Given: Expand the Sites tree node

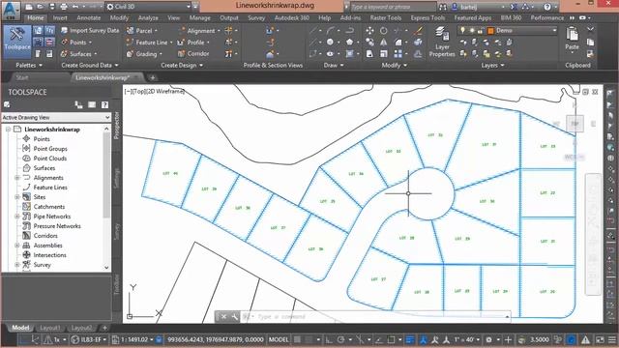Looking at the screenshot, I should tap(17, 197).
